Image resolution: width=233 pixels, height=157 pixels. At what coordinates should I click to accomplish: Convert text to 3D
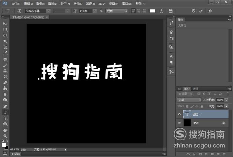[x=210, y=11]
